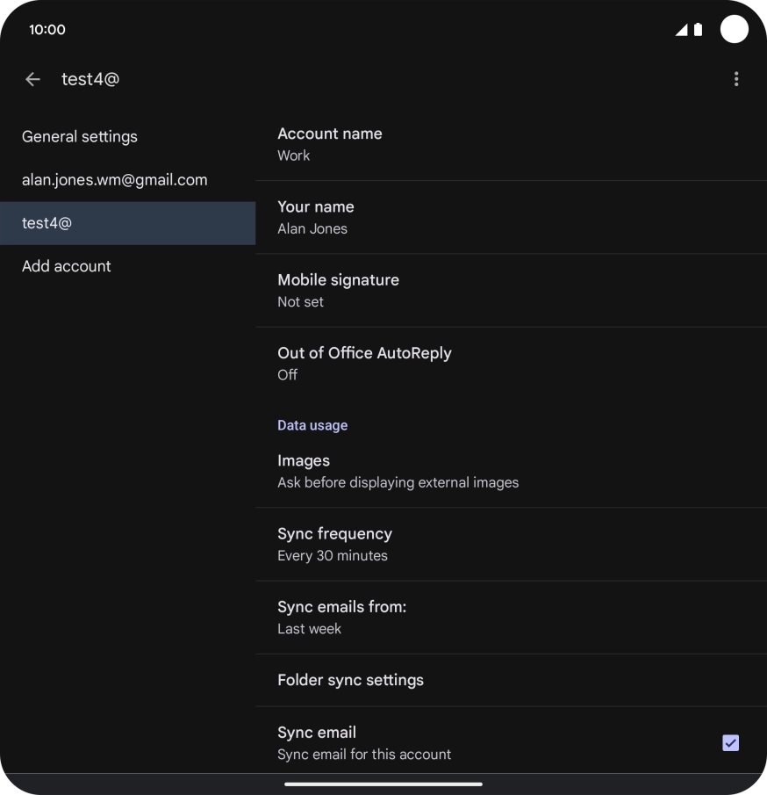
Task: Change Your name (Alan Jones)
Action: [x=511, y=217]
